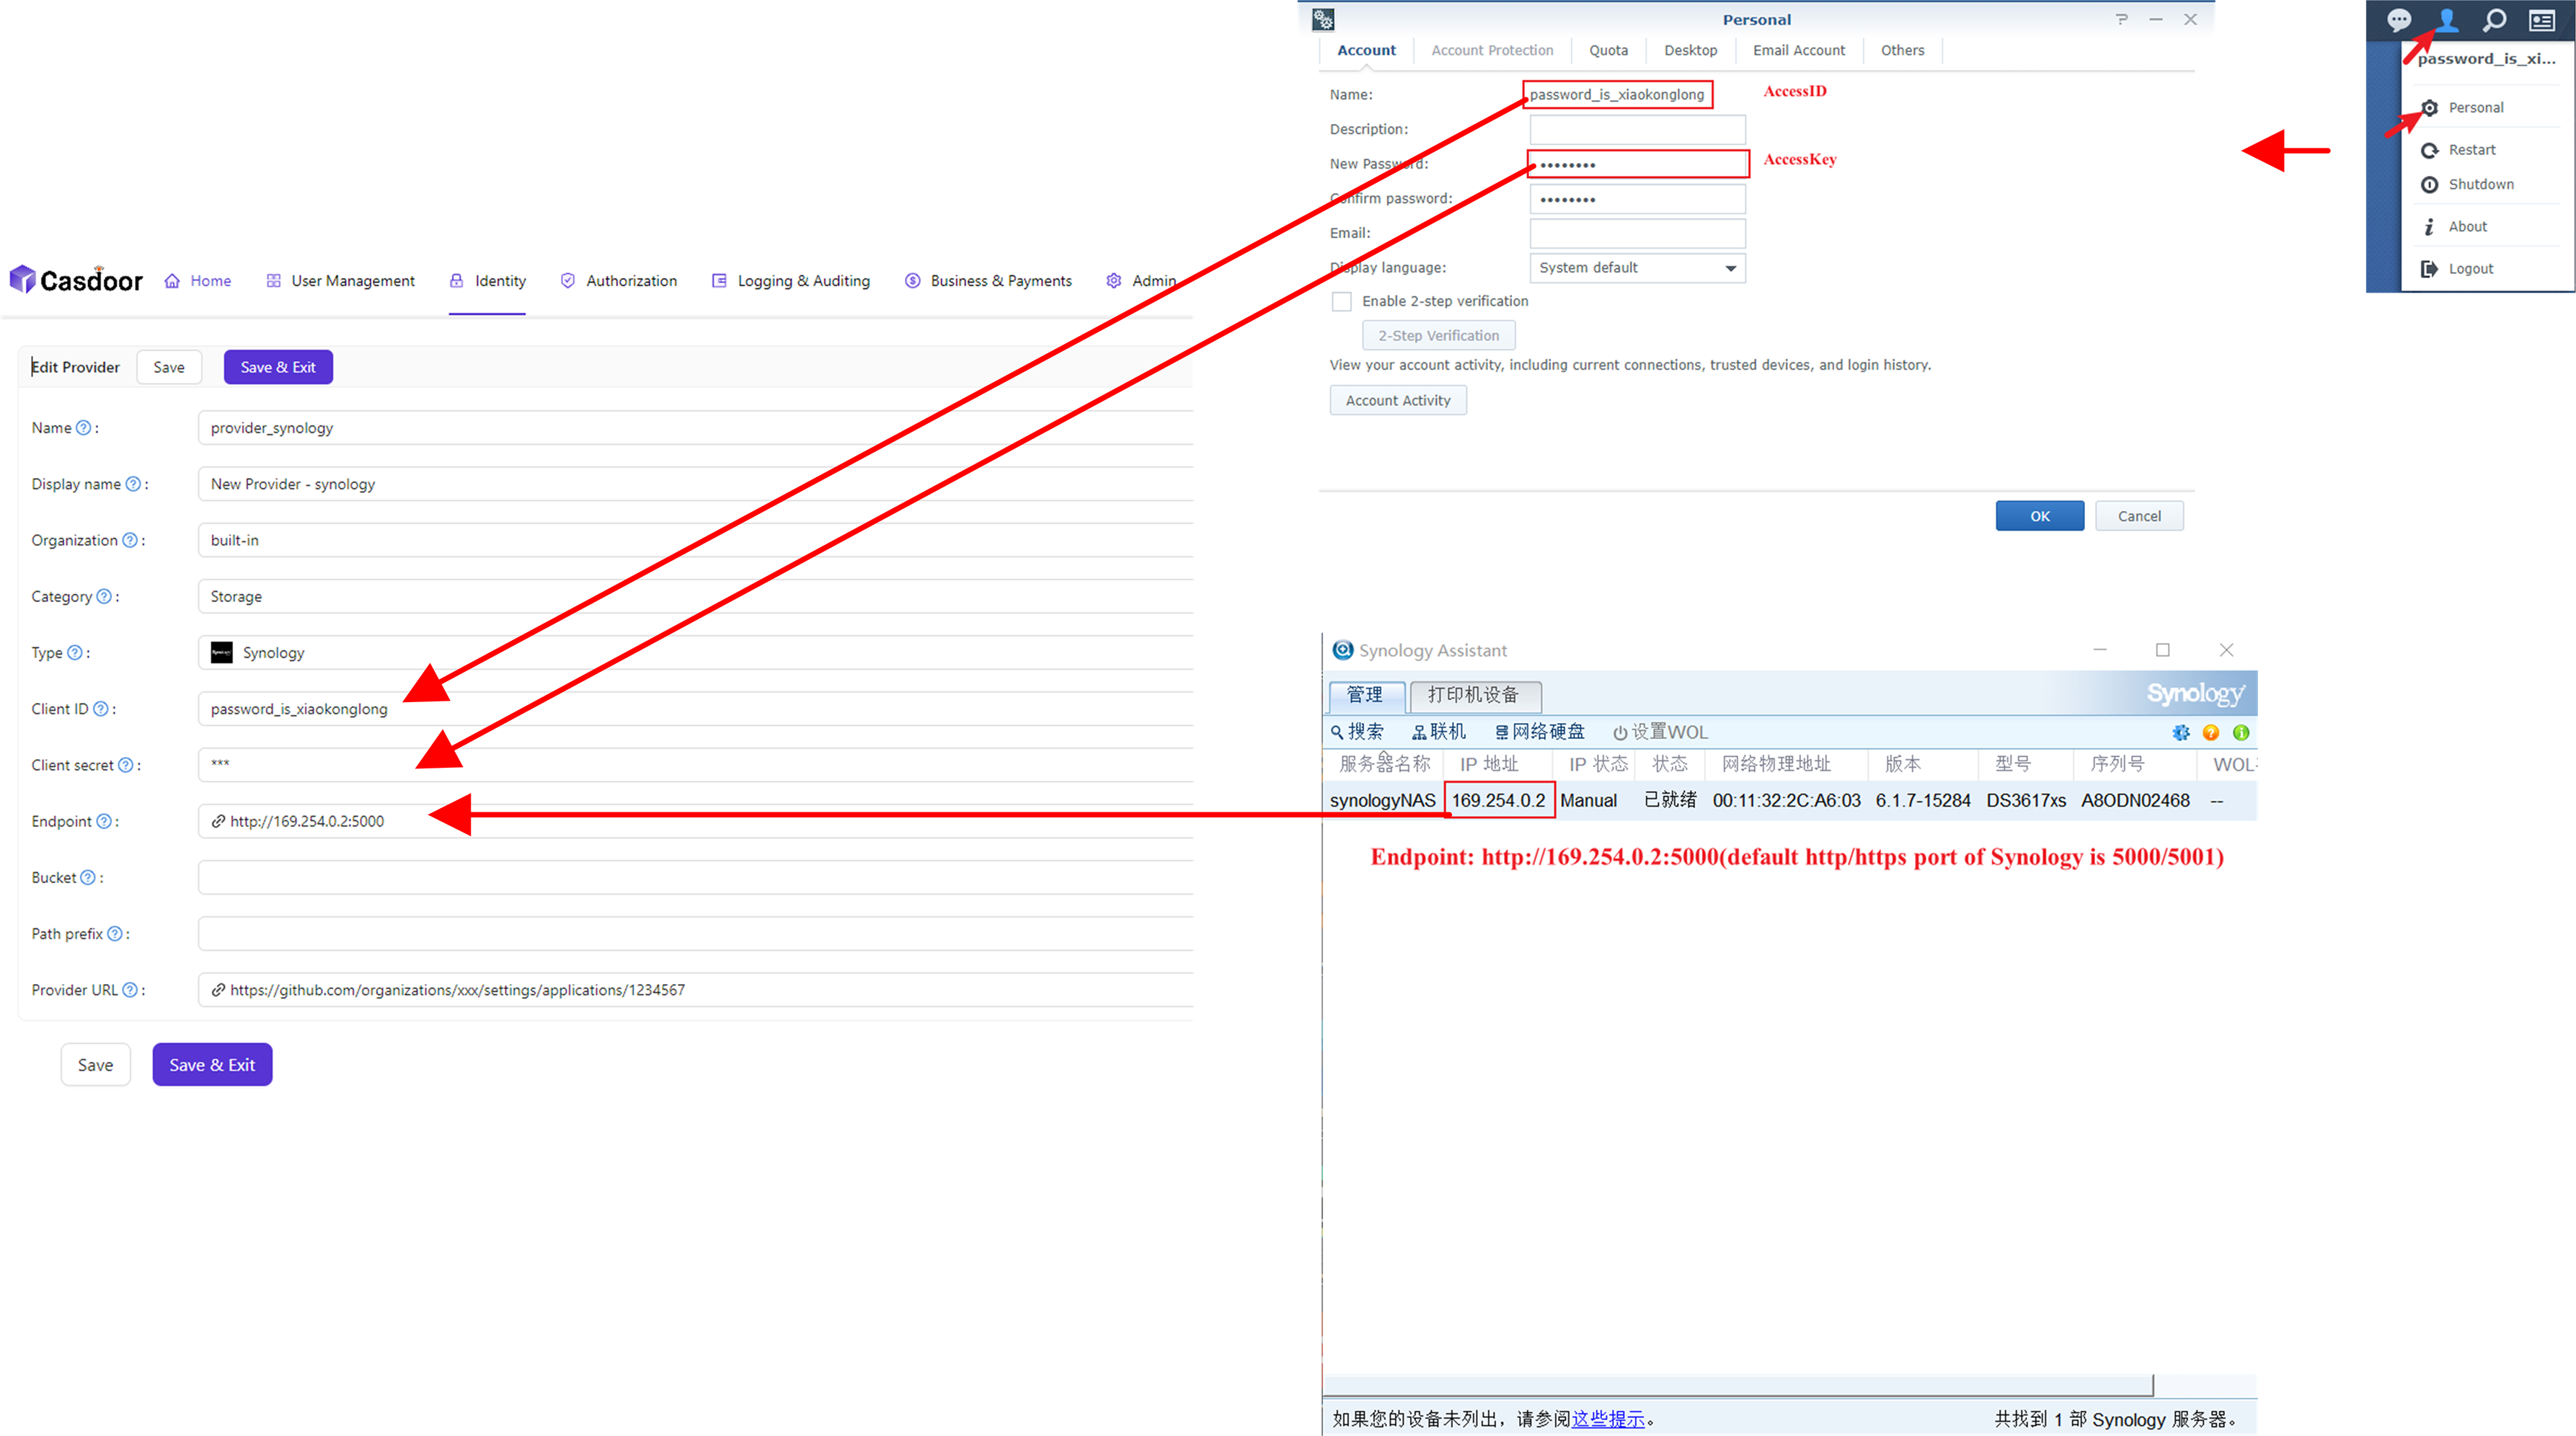Click the orange help icon in Synology Assistant

pos(2211,732)
